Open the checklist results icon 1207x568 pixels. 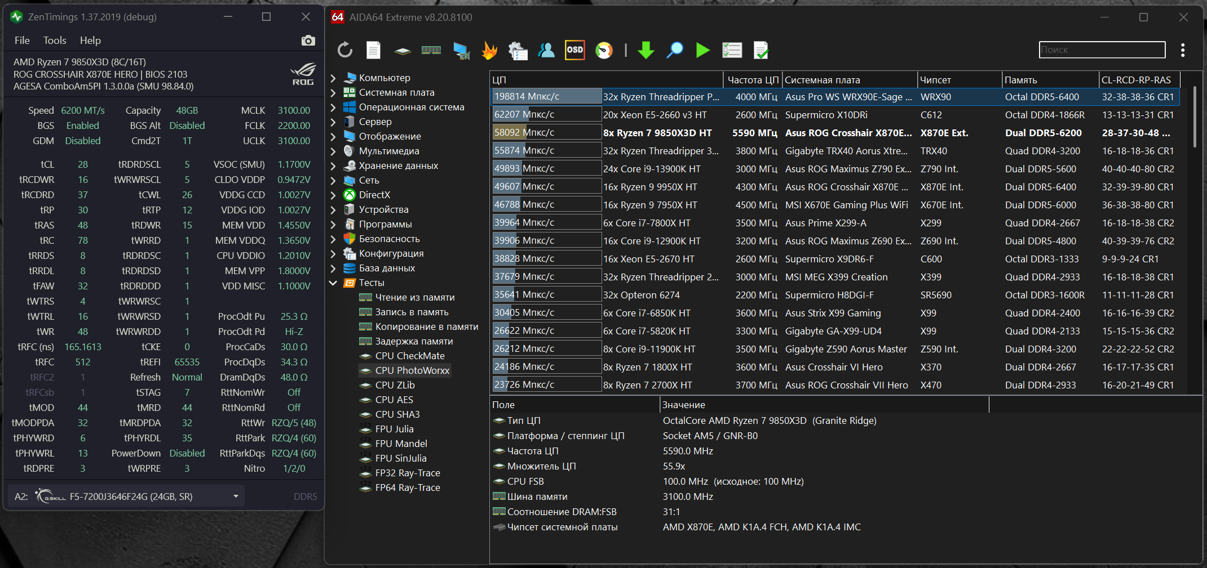(732, 50)
